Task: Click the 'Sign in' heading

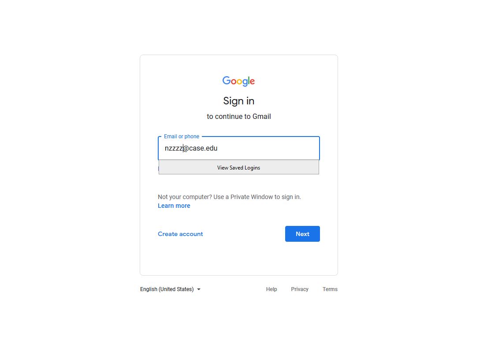Action: point(239,101)
